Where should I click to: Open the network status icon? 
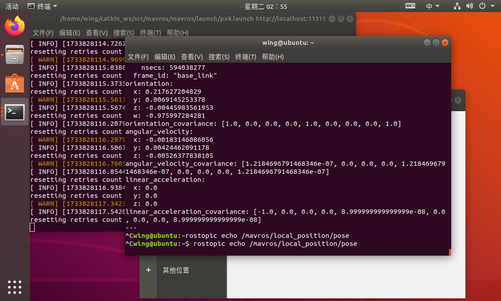pyautogui.click(x=457, y=6)
